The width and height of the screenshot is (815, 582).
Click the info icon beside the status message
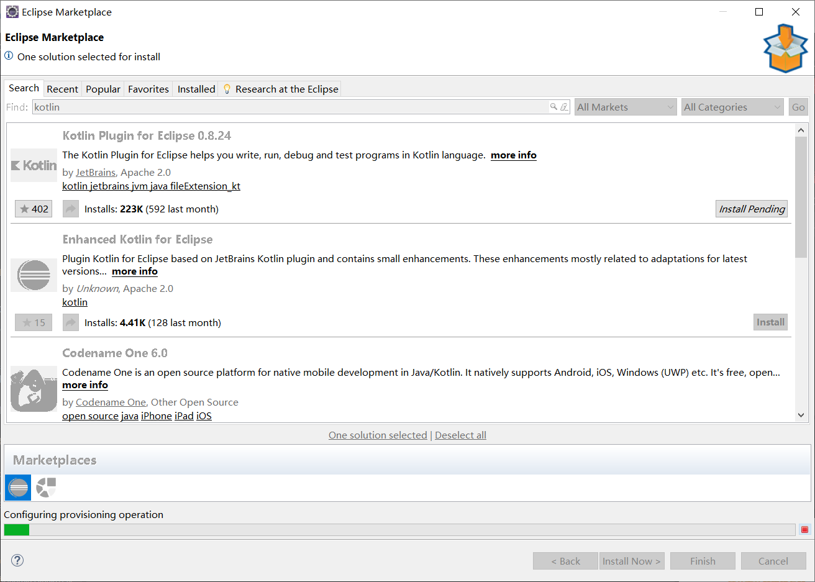[9, 56]
